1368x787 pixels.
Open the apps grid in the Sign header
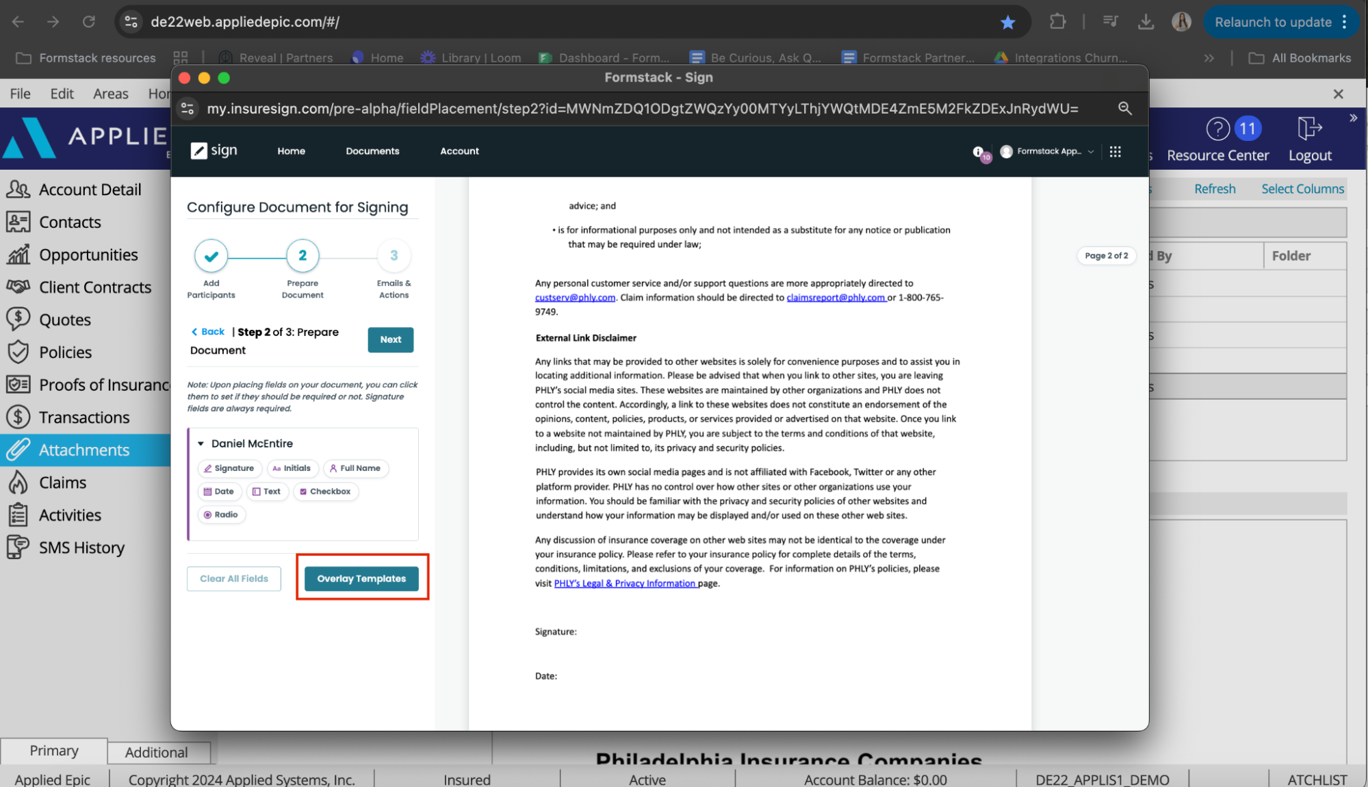pyautogui.click(x=1115, y=151)
